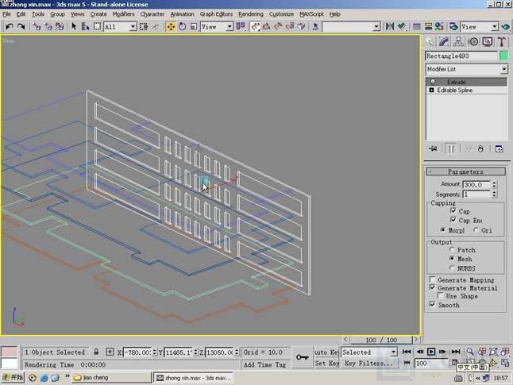The height and width of the screenshot is (385, 513).
Task: Open Key Filters button
Action: pyautogui.click(x=369, y=364)
